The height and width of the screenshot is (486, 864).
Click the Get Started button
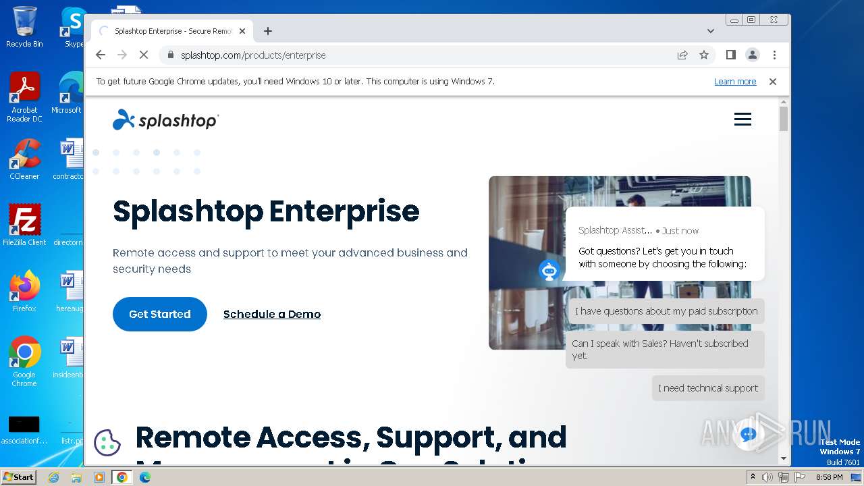pyautogui.click(x=160, y=314)
